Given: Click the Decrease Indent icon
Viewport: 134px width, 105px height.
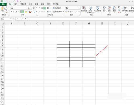Looking at the screenshot, I should click(48, 11).
